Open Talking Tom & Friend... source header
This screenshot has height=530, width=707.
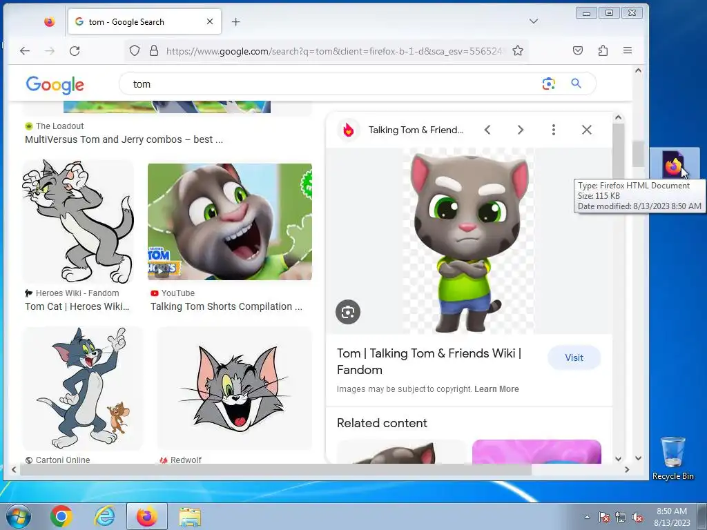pos(416,130)
